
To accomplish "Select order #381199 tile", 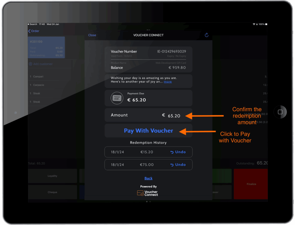I will point(46,47).
